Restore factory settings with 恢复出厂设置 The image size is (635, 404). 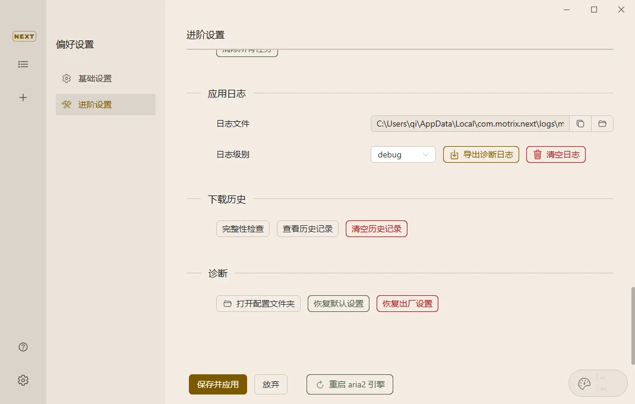coord(407,304)
